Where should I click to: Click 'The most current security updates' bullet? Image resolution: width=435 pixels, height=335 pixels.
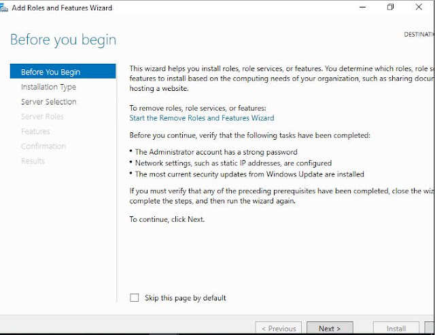coord(247,174)
